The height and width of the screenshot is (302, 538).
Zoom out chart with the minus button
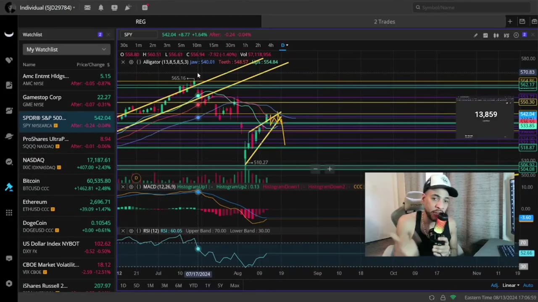(315, 169)
